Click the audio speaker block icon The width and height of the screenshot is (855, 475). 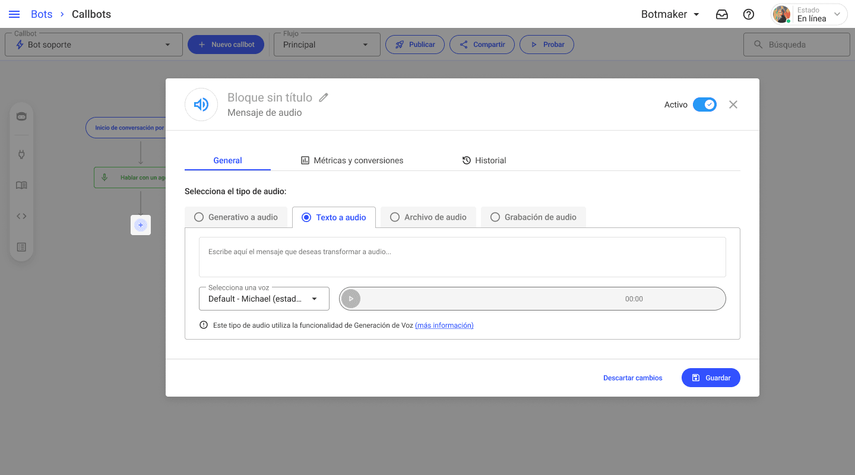point(201,104)
